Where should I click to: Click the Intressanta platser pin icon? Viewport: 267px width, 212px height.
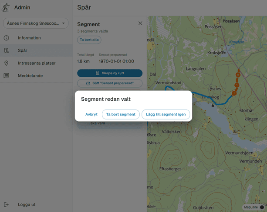7,63
